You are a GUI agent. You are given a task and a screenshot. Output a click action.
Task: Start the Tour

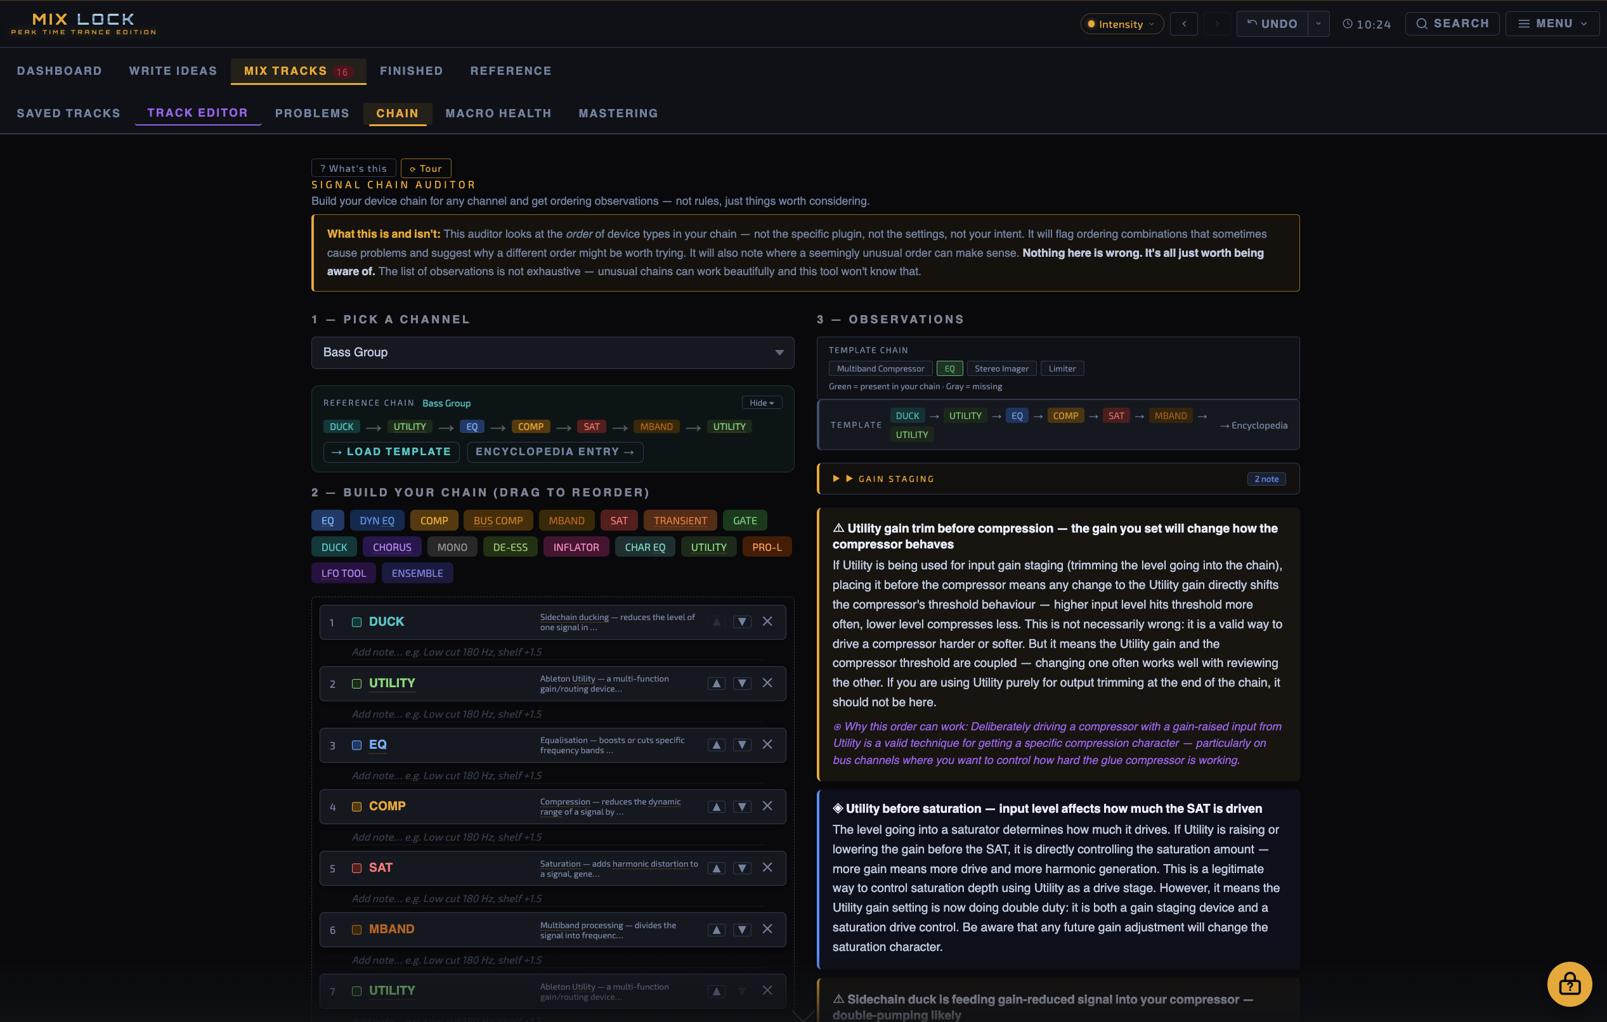426,167
